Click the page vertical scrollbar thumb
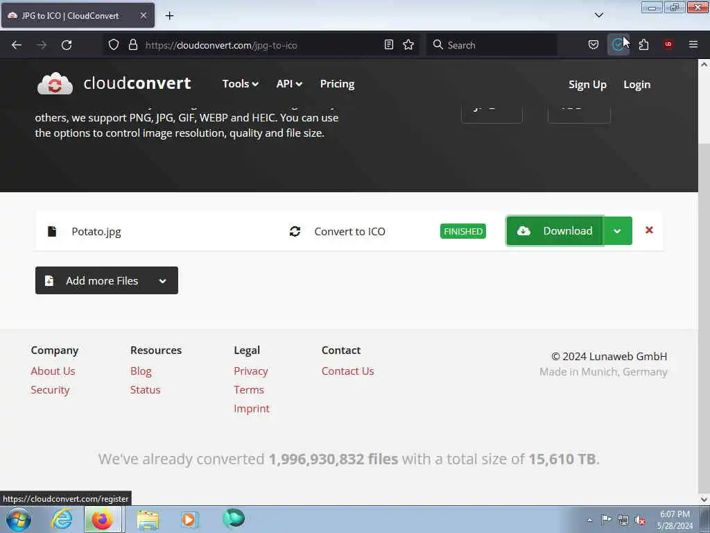 point(704,317)
